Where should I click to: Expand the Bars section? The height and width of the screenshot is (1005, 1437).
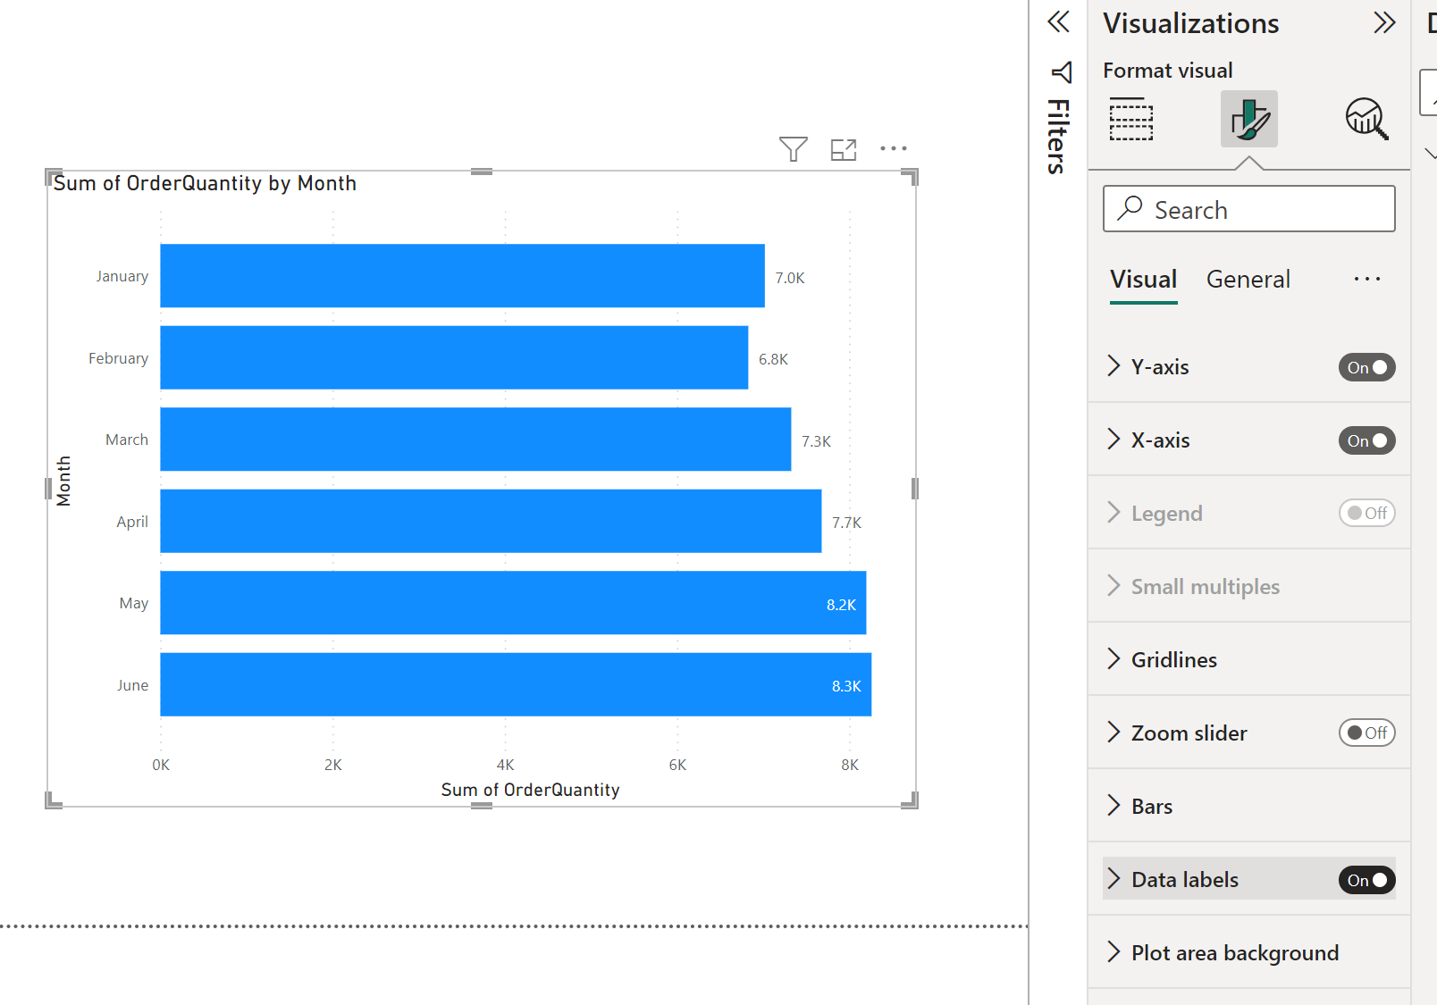1151,807
